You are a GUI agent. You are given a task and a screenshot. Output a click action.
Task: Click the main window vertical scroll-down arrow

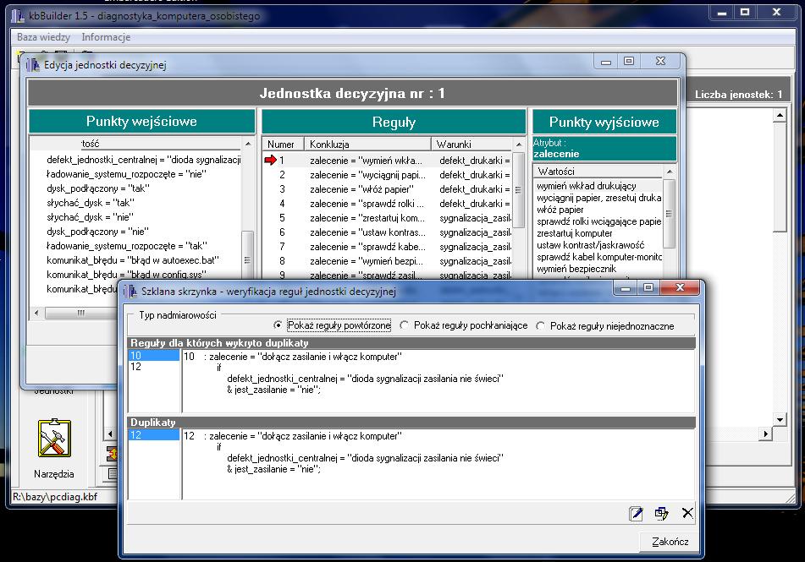pos(780,419)
